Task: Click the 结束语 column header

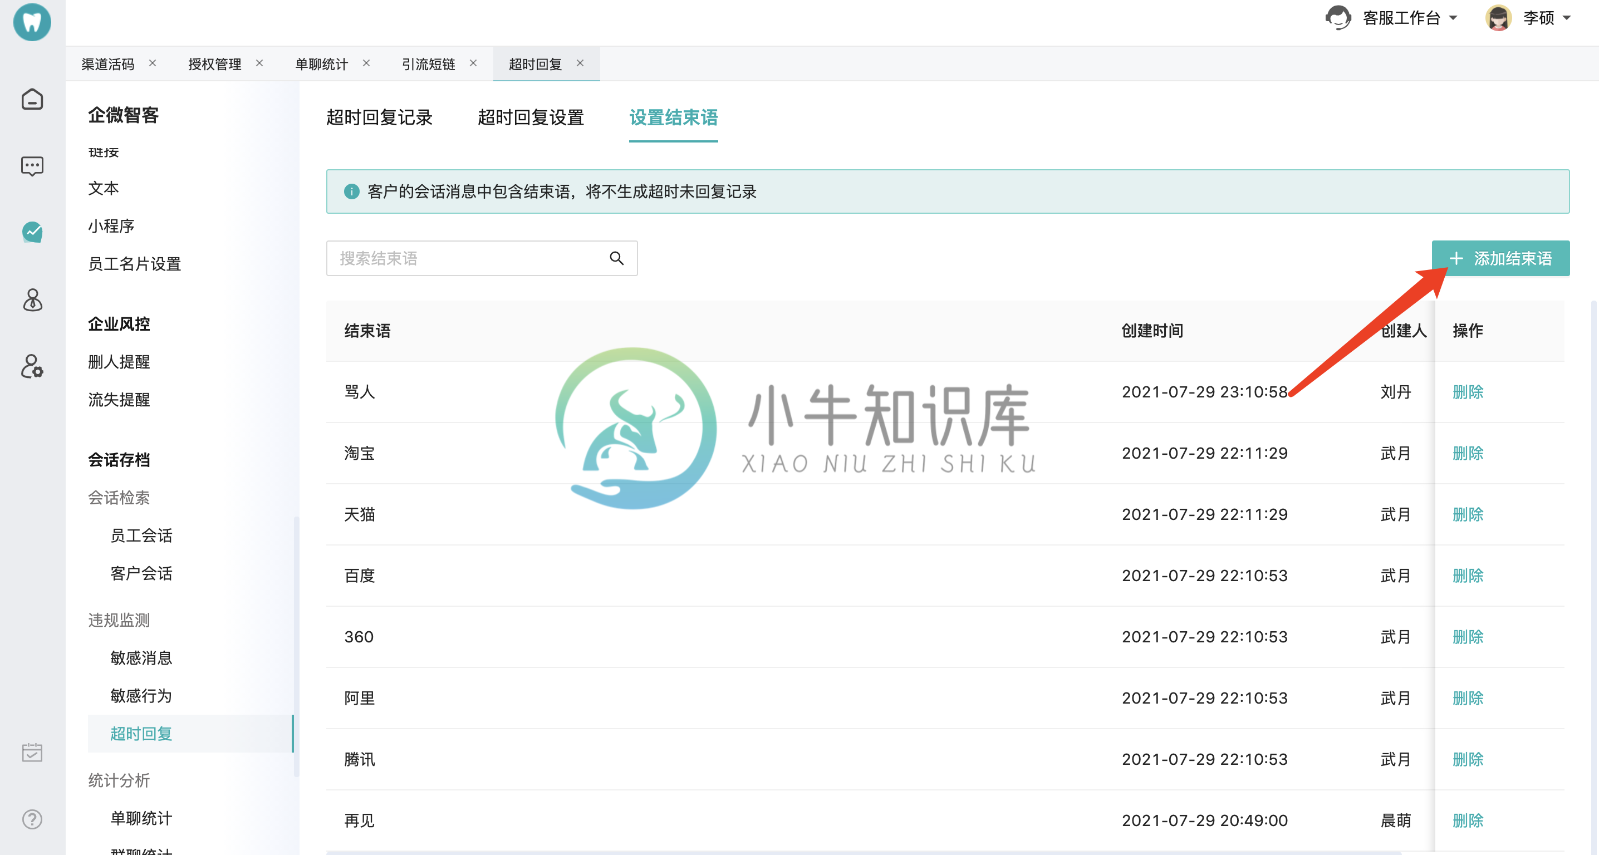Action: 367,331
